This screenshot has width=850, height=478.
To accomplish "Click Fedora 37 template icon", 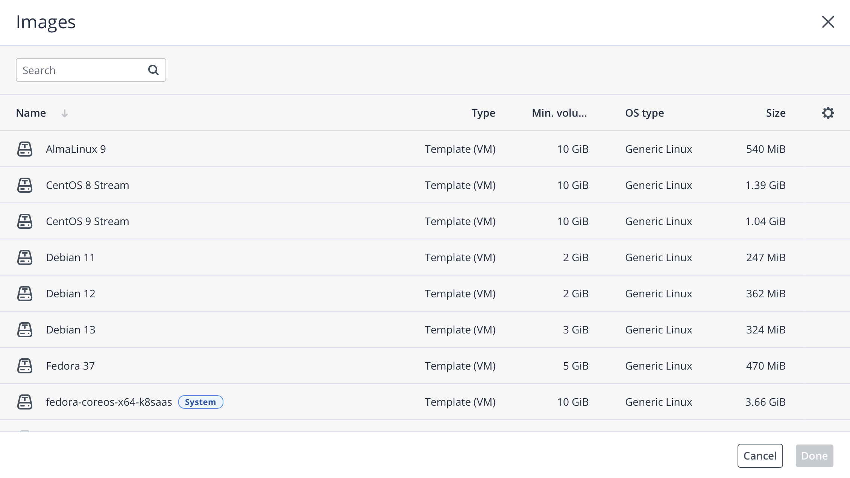I will (25, 366).
